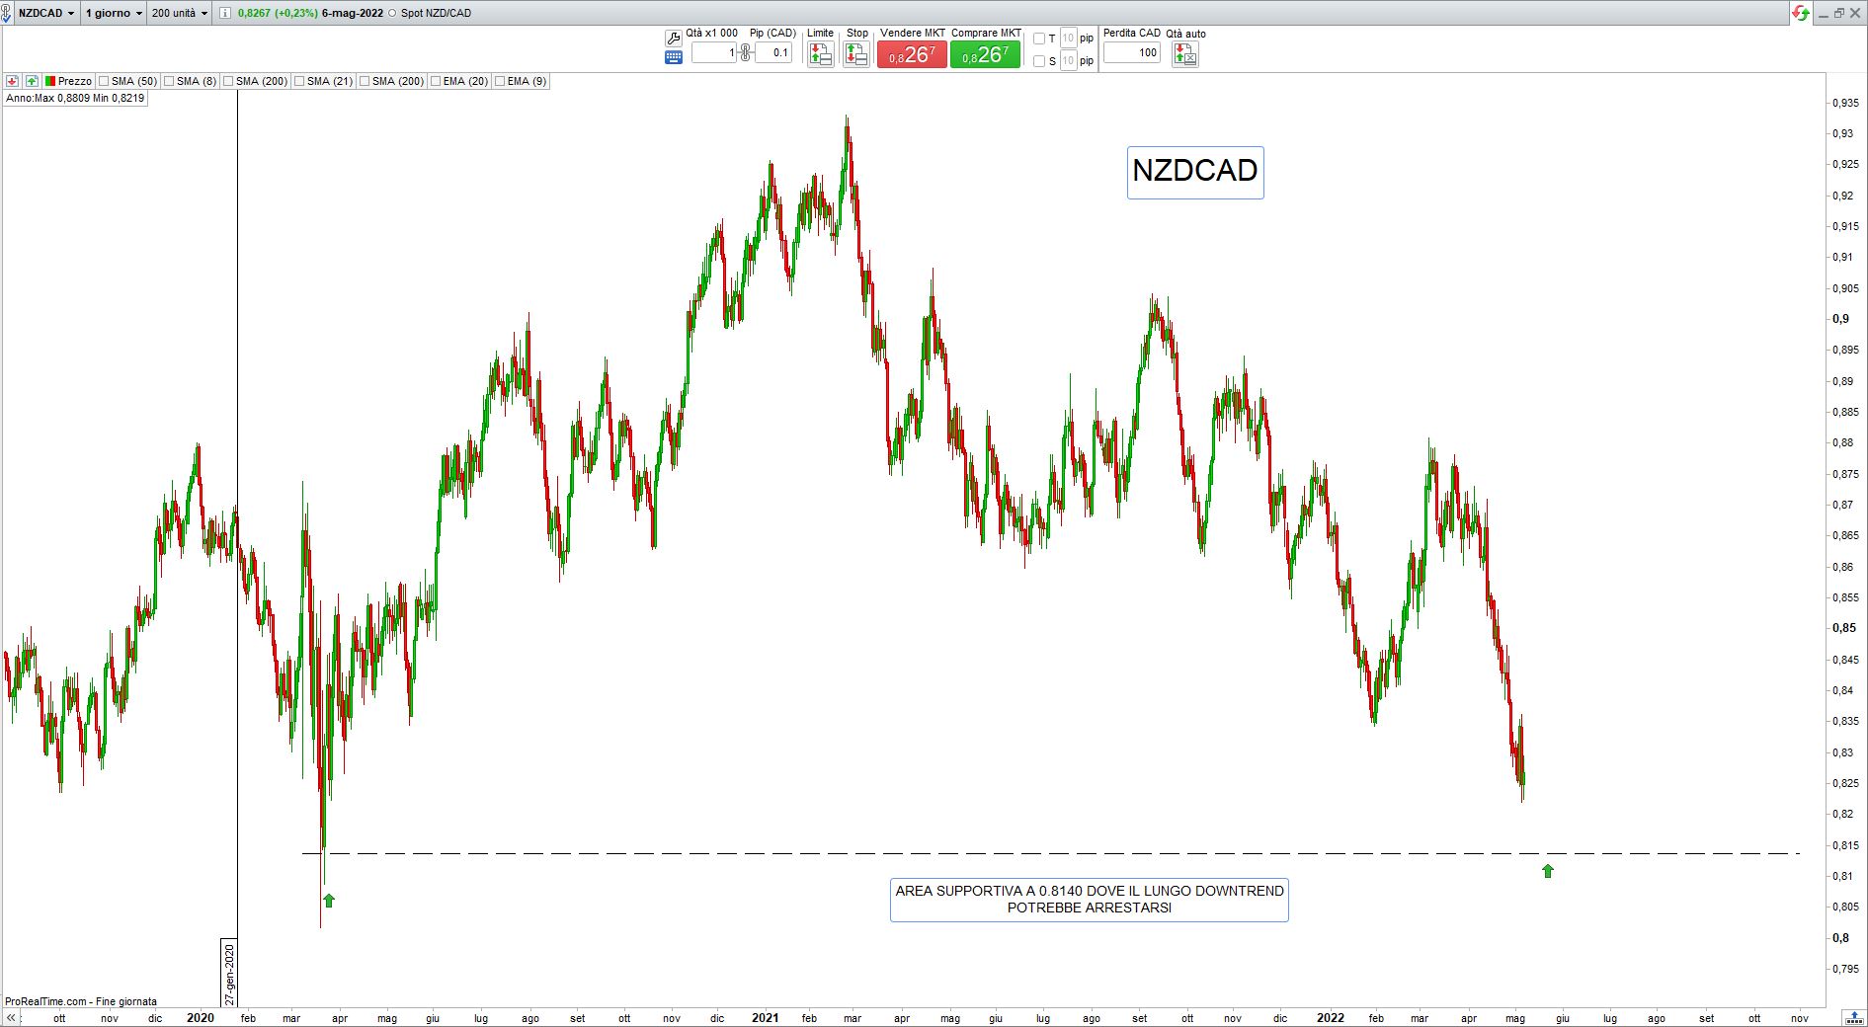Click the blue keyboard icon

click(673, 57)
